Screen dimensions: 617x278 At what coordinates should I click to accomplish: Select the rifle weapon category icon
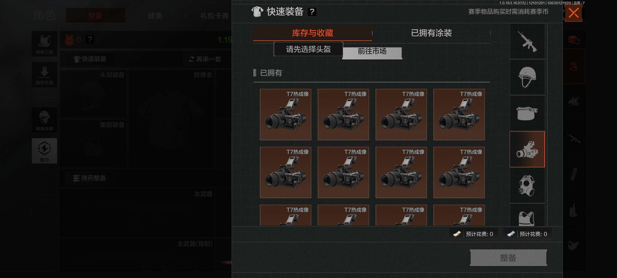(527, 41)
